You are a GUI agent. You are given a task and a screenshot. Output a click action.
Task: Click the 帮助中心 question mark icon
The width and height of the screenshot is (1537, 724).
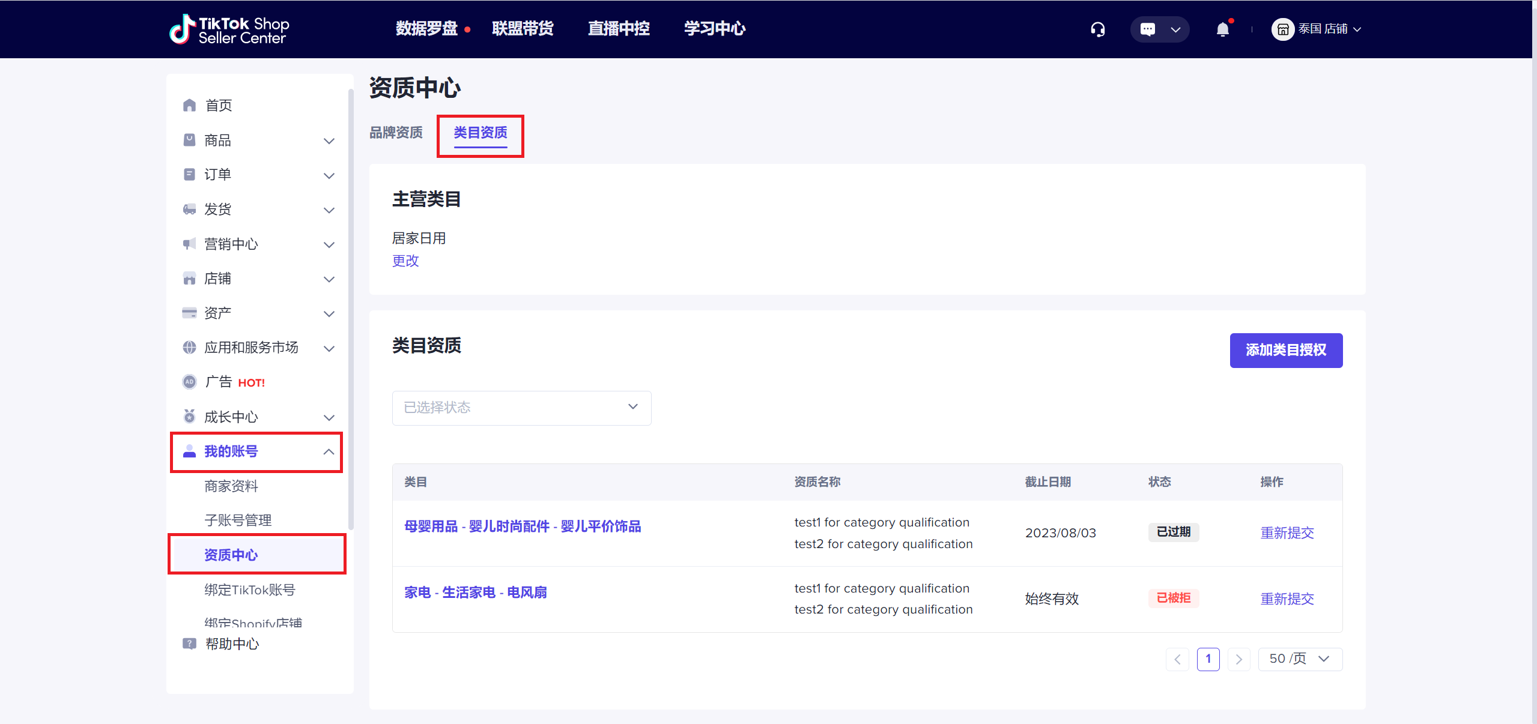tap(190, 644)
